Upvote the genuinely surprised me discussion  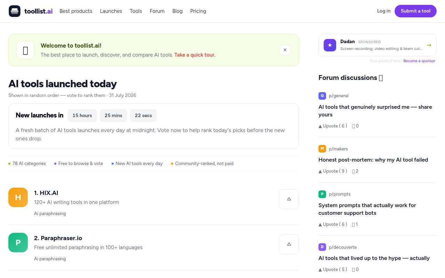(x=333, y=126)
